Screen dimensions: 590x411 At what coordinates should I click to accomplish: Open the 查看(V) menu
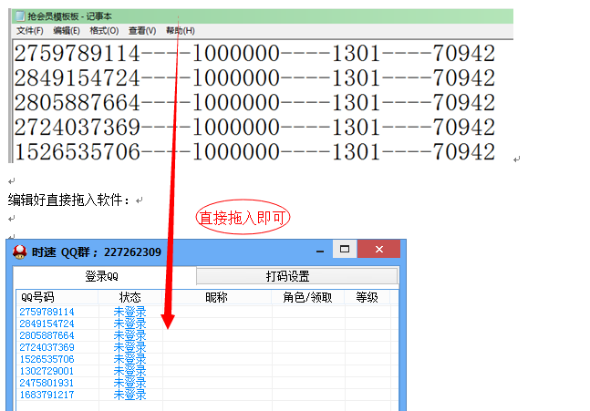[x=141, y=31]
